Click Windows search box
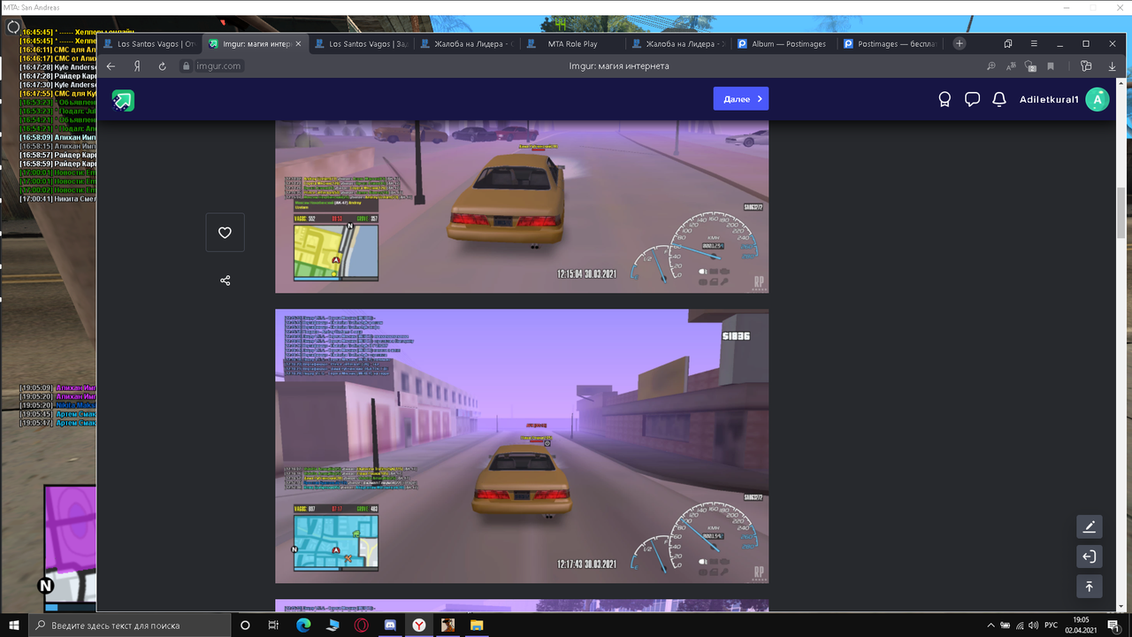Image resolution: width=1132 pixels, height=637 pixels. tap(130, 625)
